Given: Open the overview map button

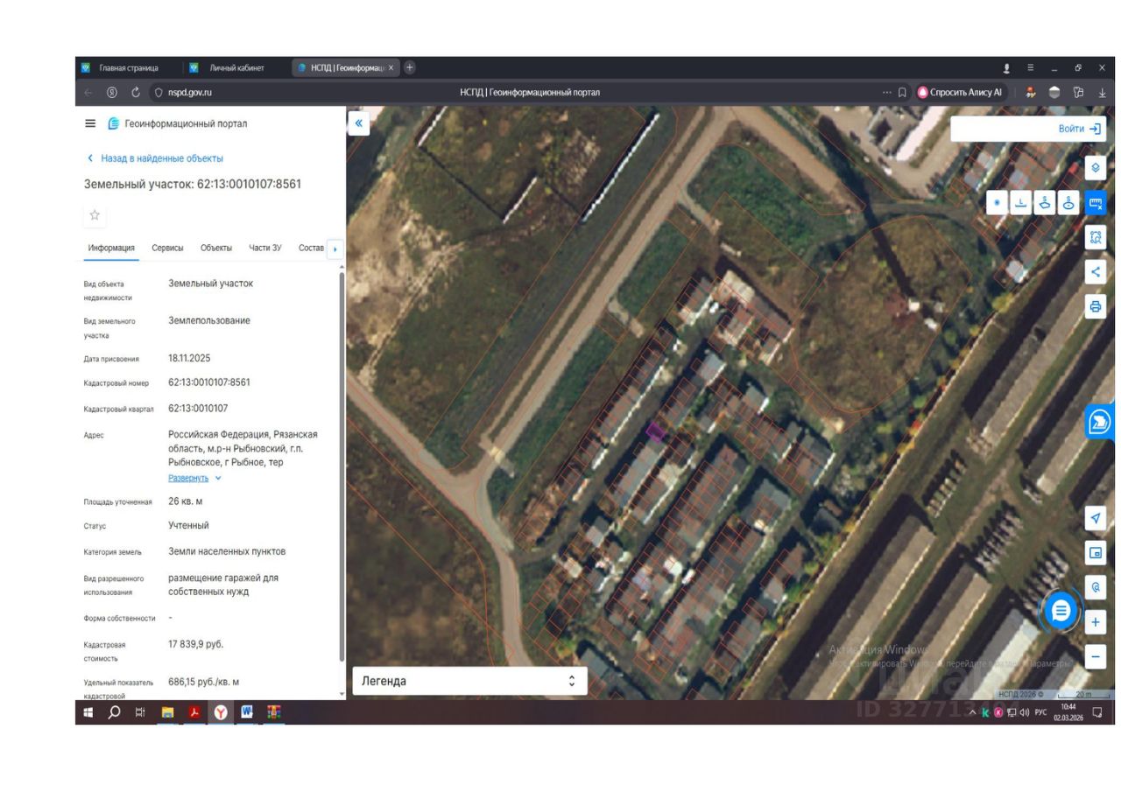Looking at the screenshot, I should (1096, 552).
